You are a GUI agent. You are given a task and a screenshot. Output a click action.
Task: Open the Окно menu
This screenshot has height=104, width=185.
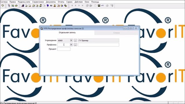87,2
